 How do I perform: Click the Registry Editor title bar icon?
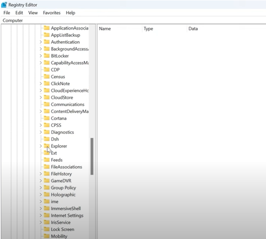5,5
